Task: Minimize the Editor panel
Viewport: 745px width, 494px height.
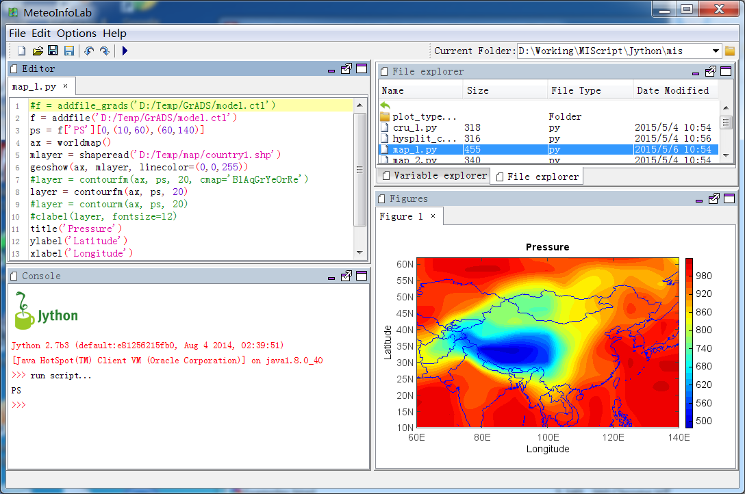Action: 331,70
